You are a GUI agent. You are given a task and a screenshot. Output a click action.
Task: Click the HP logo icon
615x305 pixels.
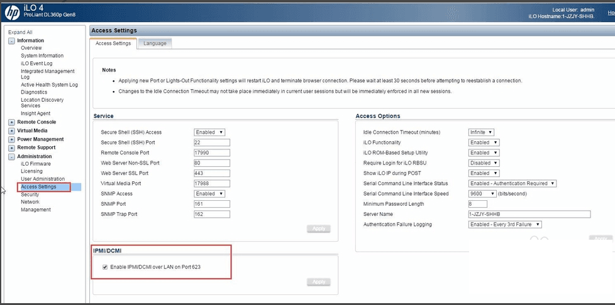(x=12, y=13)
